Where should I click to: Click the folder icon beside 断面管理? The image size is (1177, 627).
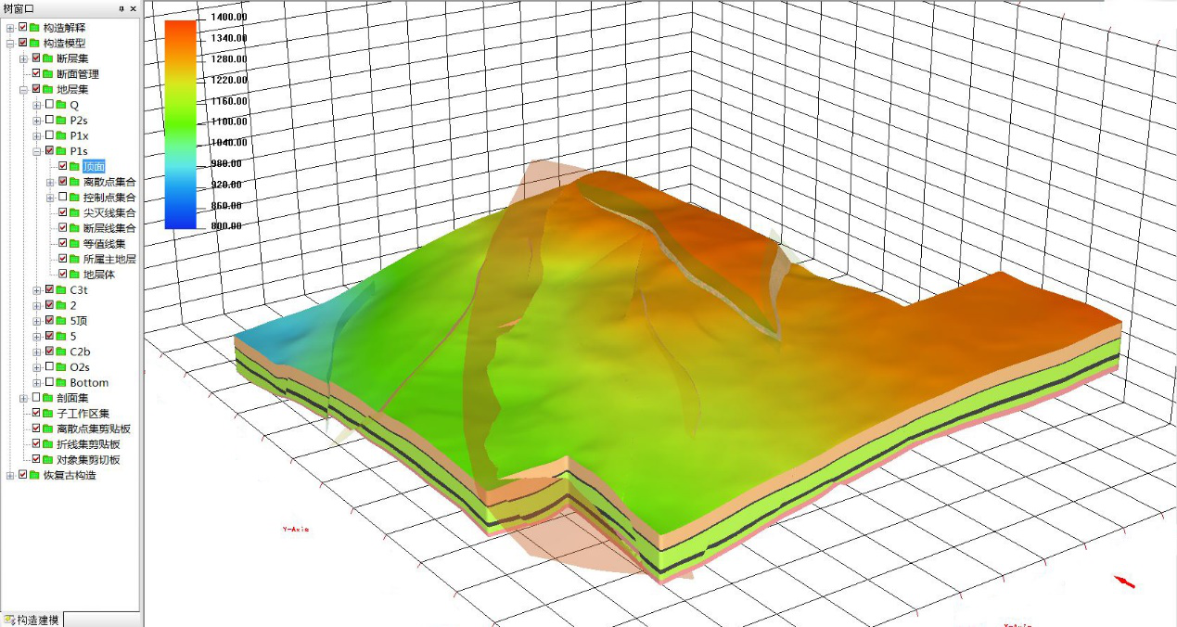pos(47,74)
